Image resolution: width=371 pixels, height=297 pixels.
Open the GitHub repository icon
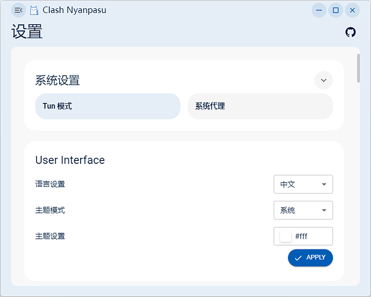(350, 32)
